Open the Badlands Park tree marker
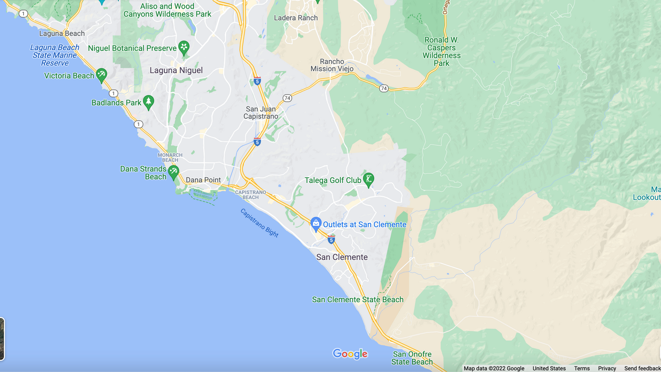 (148, 102)
